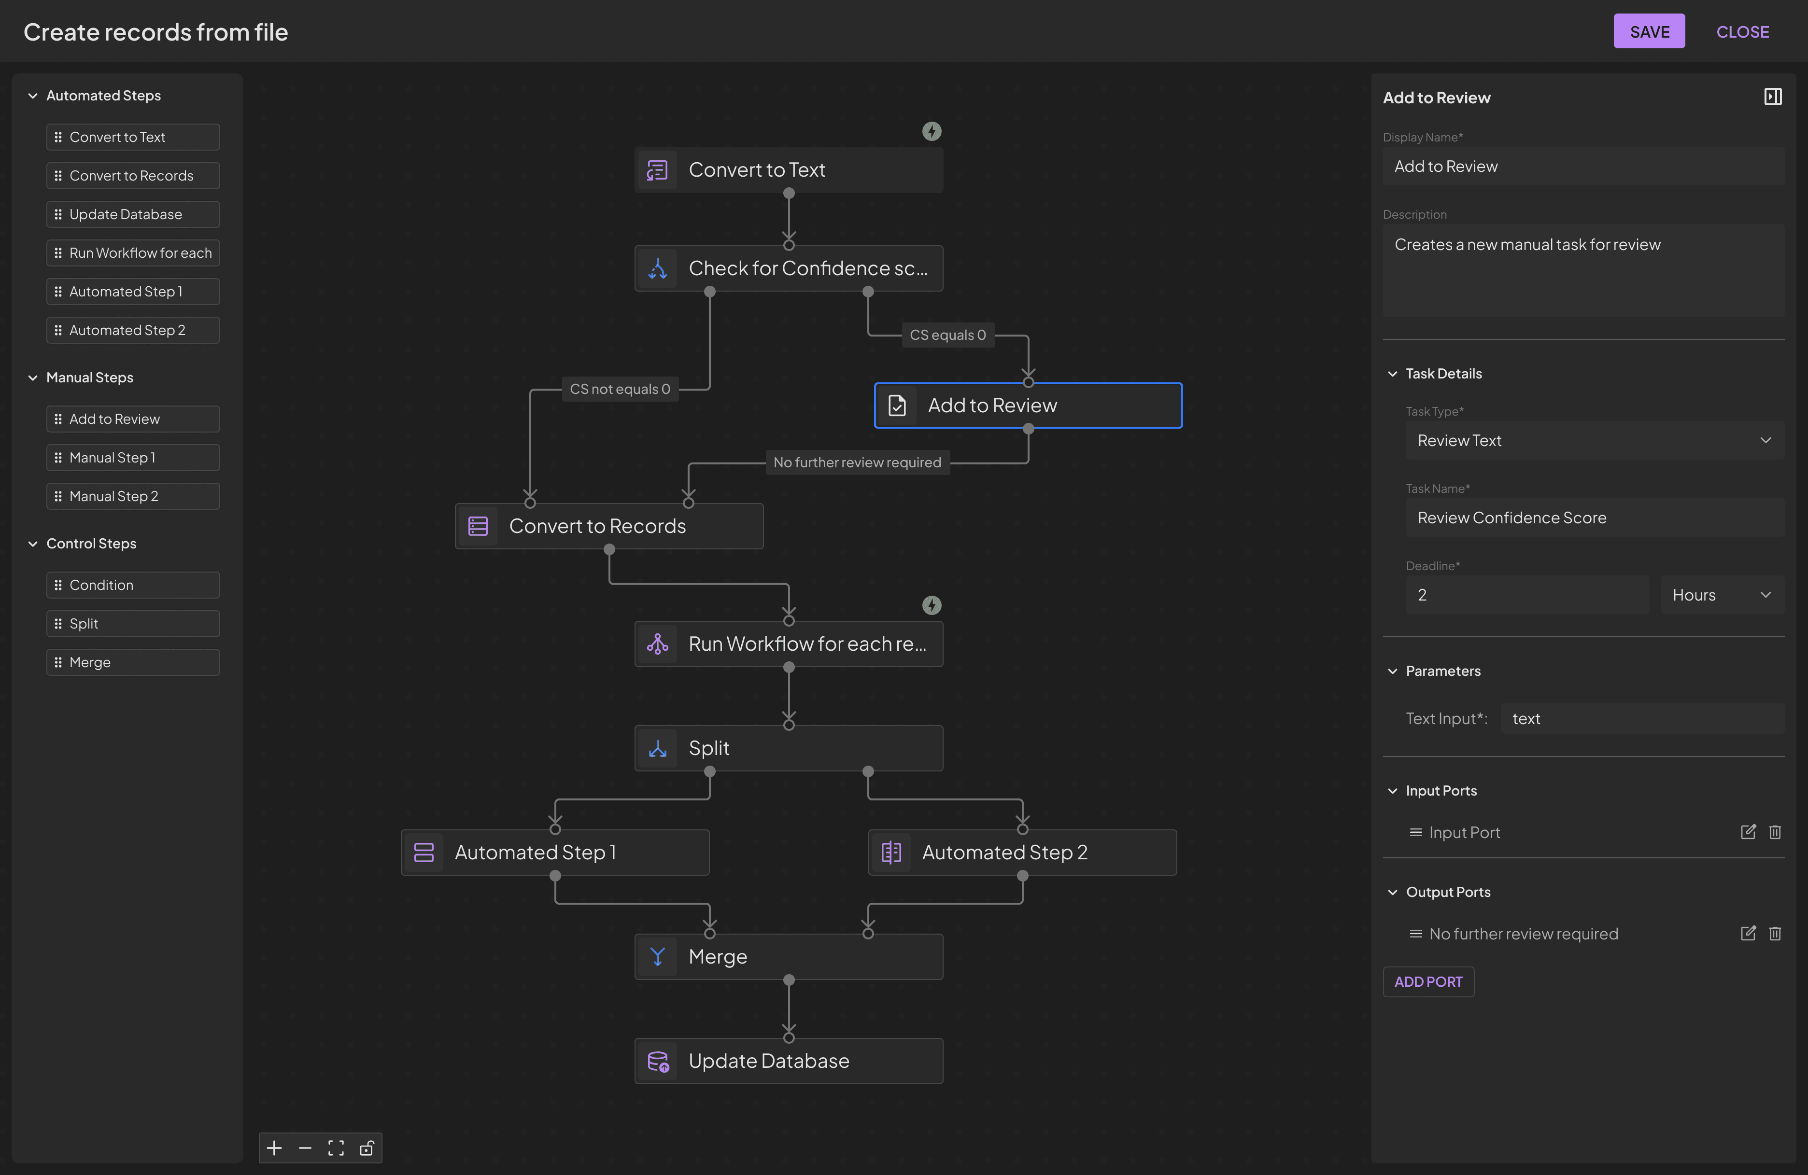Viewport: 1808px width, 1175px height.
Task: Click the lightning badge on Run Workflow node
Action: 932,604
